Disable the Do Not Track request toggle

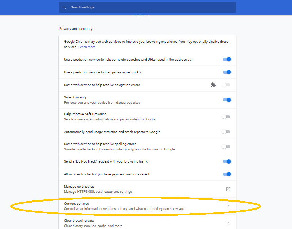tap(227, 161)
